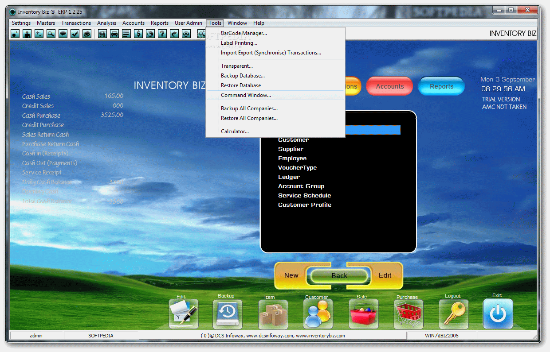Choose Backup All Companies

click(275, 108)
